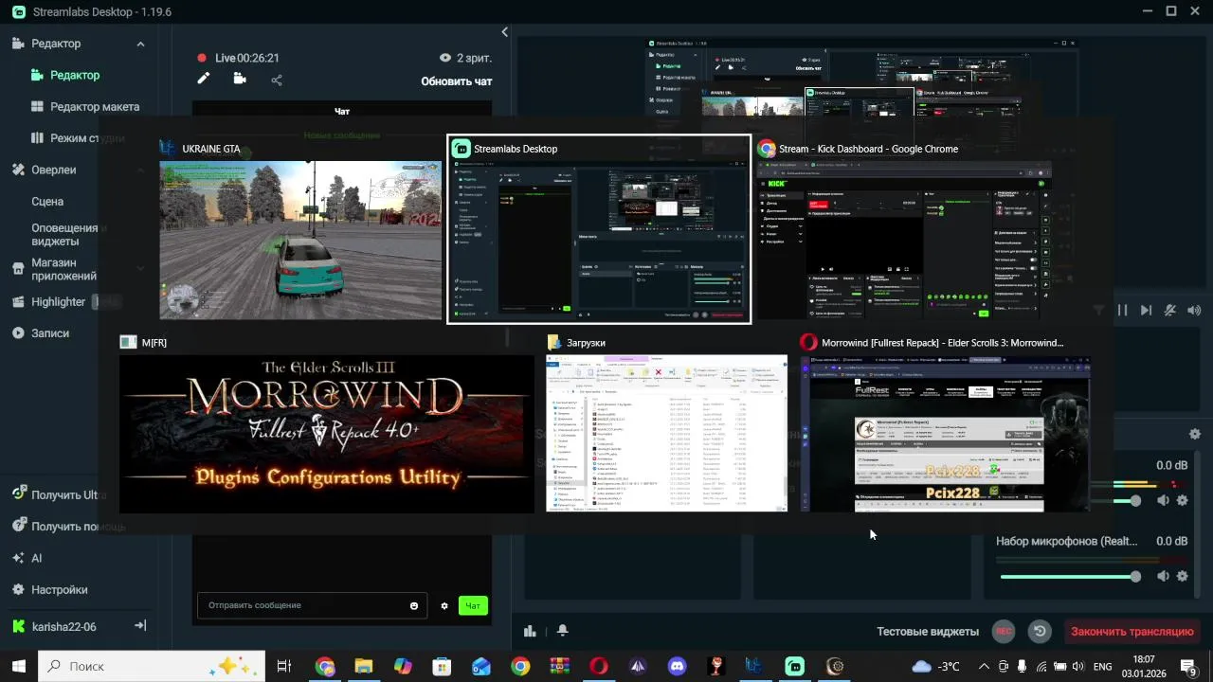Screen dimensions: 1213x682
Task: Select Режим студии in the sidebar
Action: point(87,138)
